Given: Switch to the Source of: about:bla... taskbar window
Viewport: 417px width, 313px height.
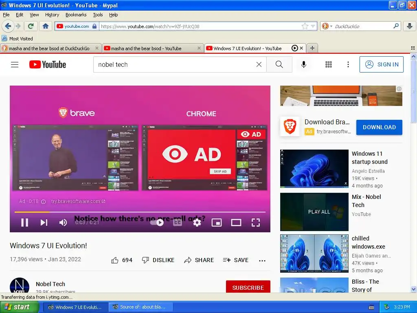Looking at the screenshot, I should click(x=140, y=307).
